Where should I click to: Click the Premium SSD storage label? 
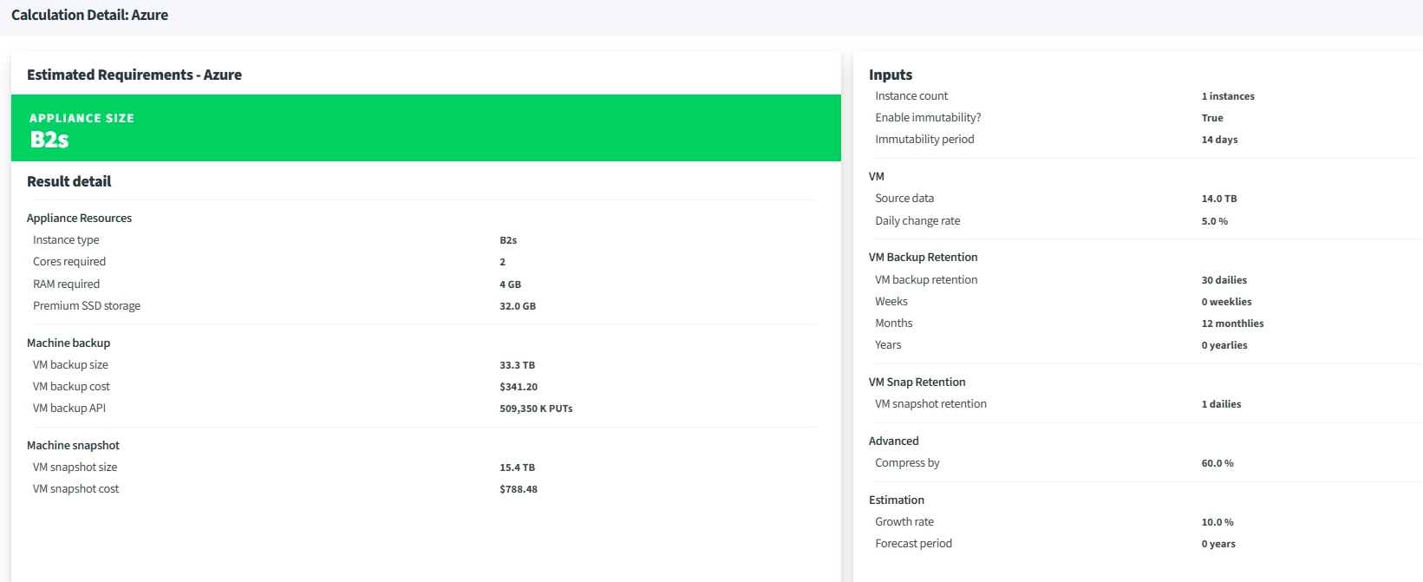pos(87,306)
